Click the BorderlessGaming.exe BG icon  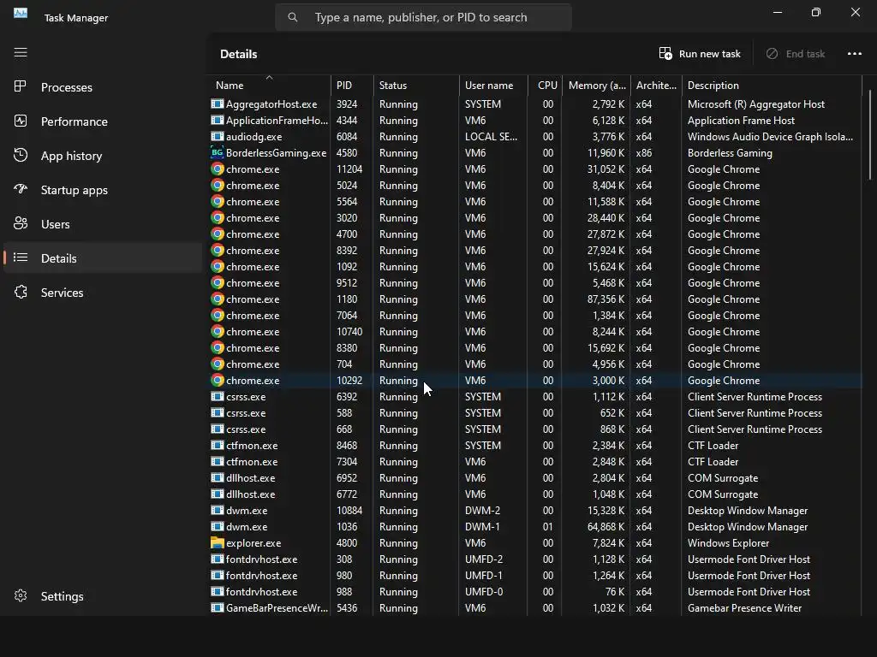(217, 152)
